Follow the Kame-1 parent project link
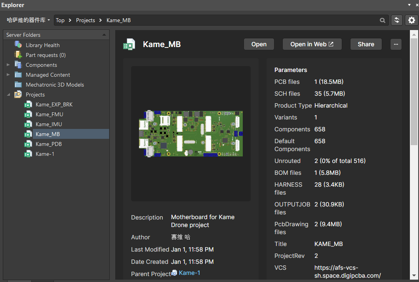This screenshot has width=419, height=282. (189, 273)
